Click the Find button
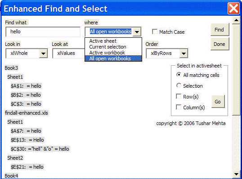 coord(220,30)
